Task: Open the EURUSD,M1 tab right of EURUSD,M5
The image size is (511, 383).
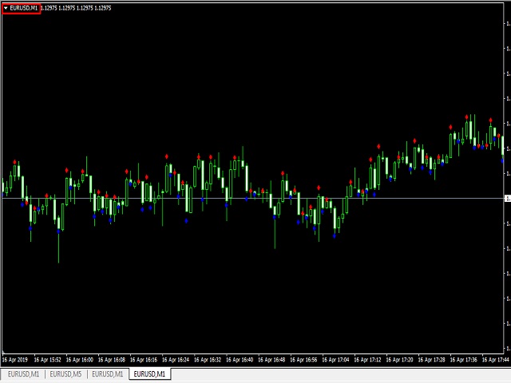Action: point(108,374)
